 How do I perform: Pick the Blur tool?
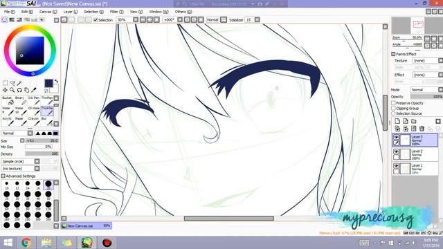[47, 122]
